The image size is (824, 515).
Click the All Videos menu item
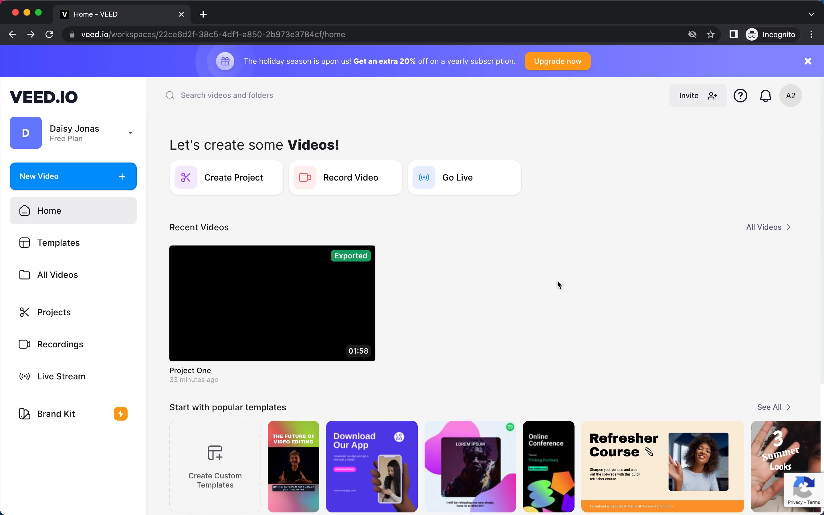pyautogui.click(x=57, y=275)
